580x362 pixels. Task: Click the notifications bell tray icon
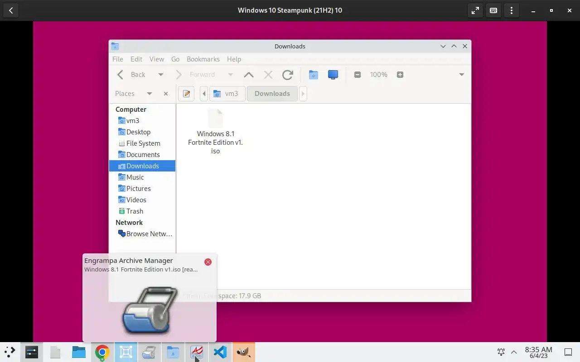point(501,352)
